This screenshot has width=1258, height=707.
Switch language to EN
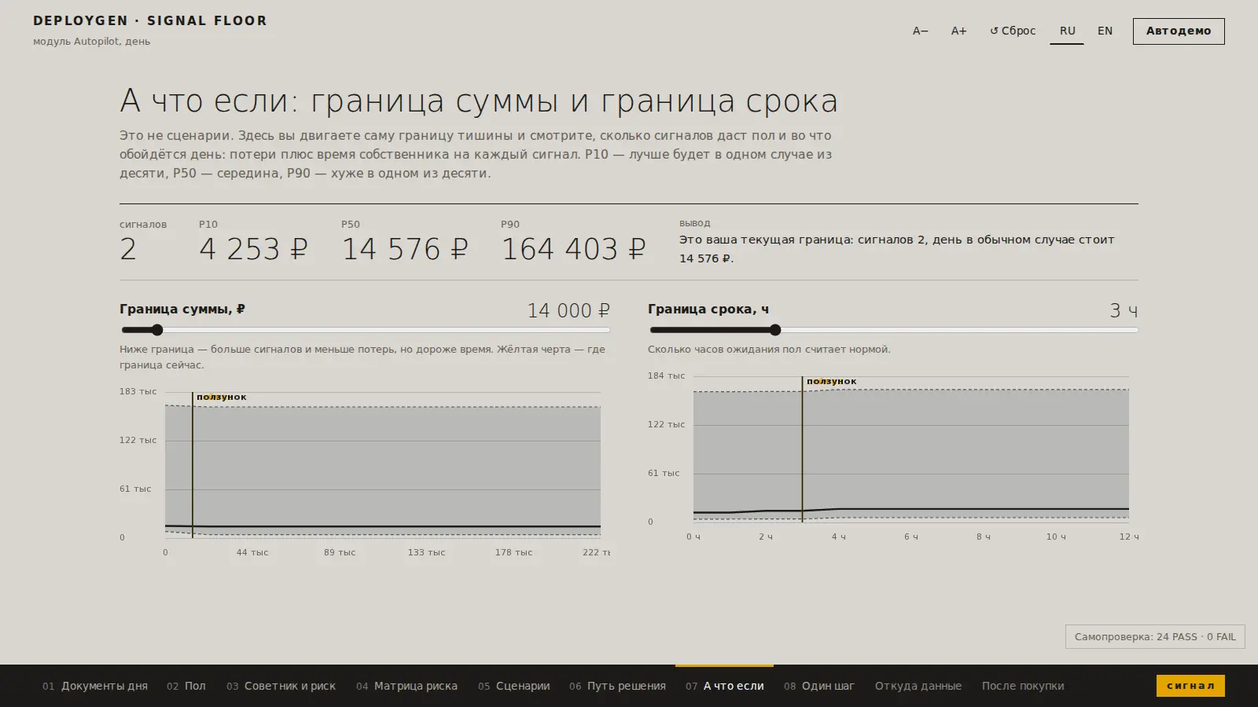coord(1105,31)
